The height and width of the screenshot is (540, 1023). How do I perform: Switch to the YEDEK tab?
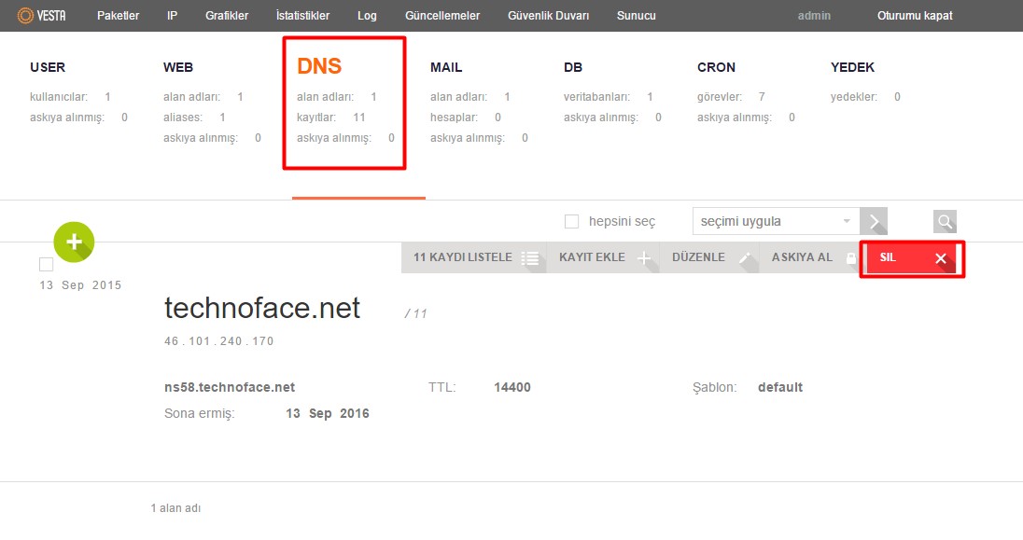[x=852, y=67]
